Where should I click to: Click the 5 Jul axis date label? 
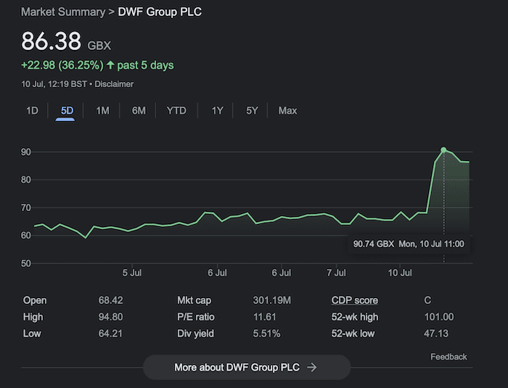pyautogui.click(x=132, y=273)
